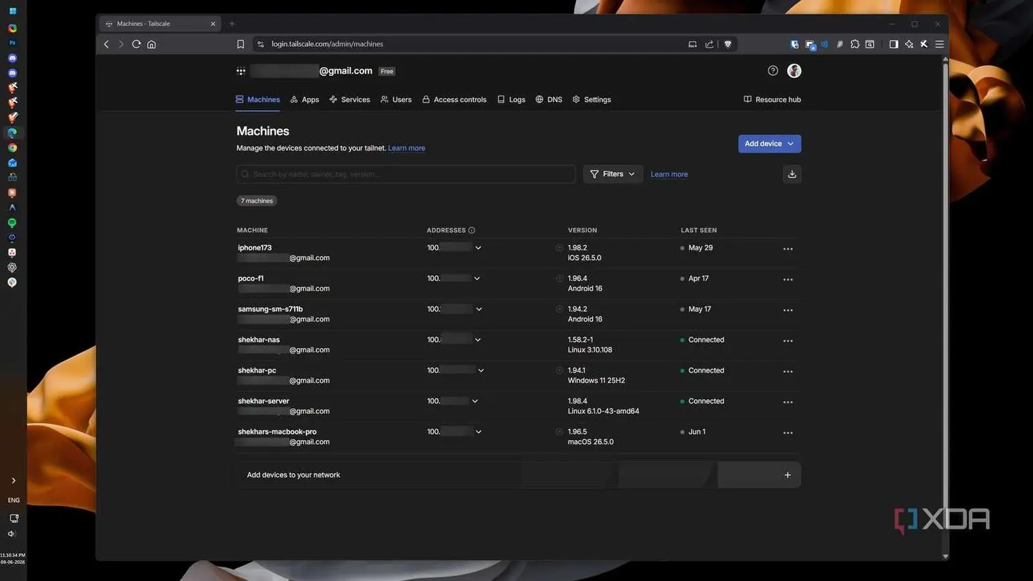Click the addresses info icon
The width and height of the screenshot is (1033, 581).
[x=471, y=230]
